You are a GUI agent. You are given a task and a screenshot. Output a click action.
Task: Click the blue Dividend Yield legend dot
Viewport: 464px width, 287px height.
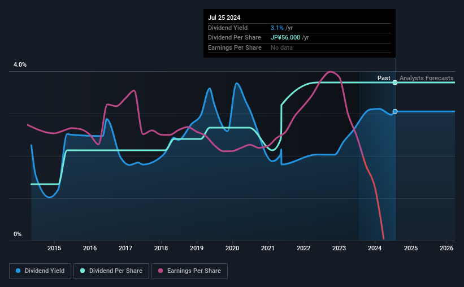(x=18, y=271)
